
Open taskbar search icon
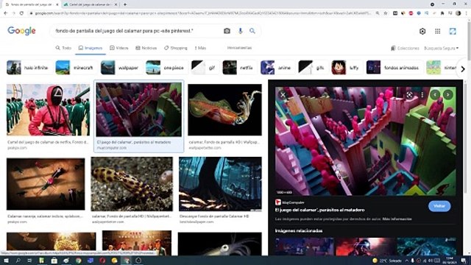(x=18, y=261)
